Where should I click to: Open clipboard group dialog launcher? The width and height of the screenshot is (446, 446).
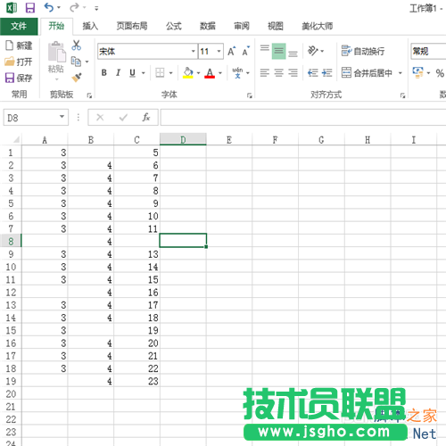point(89,95)
